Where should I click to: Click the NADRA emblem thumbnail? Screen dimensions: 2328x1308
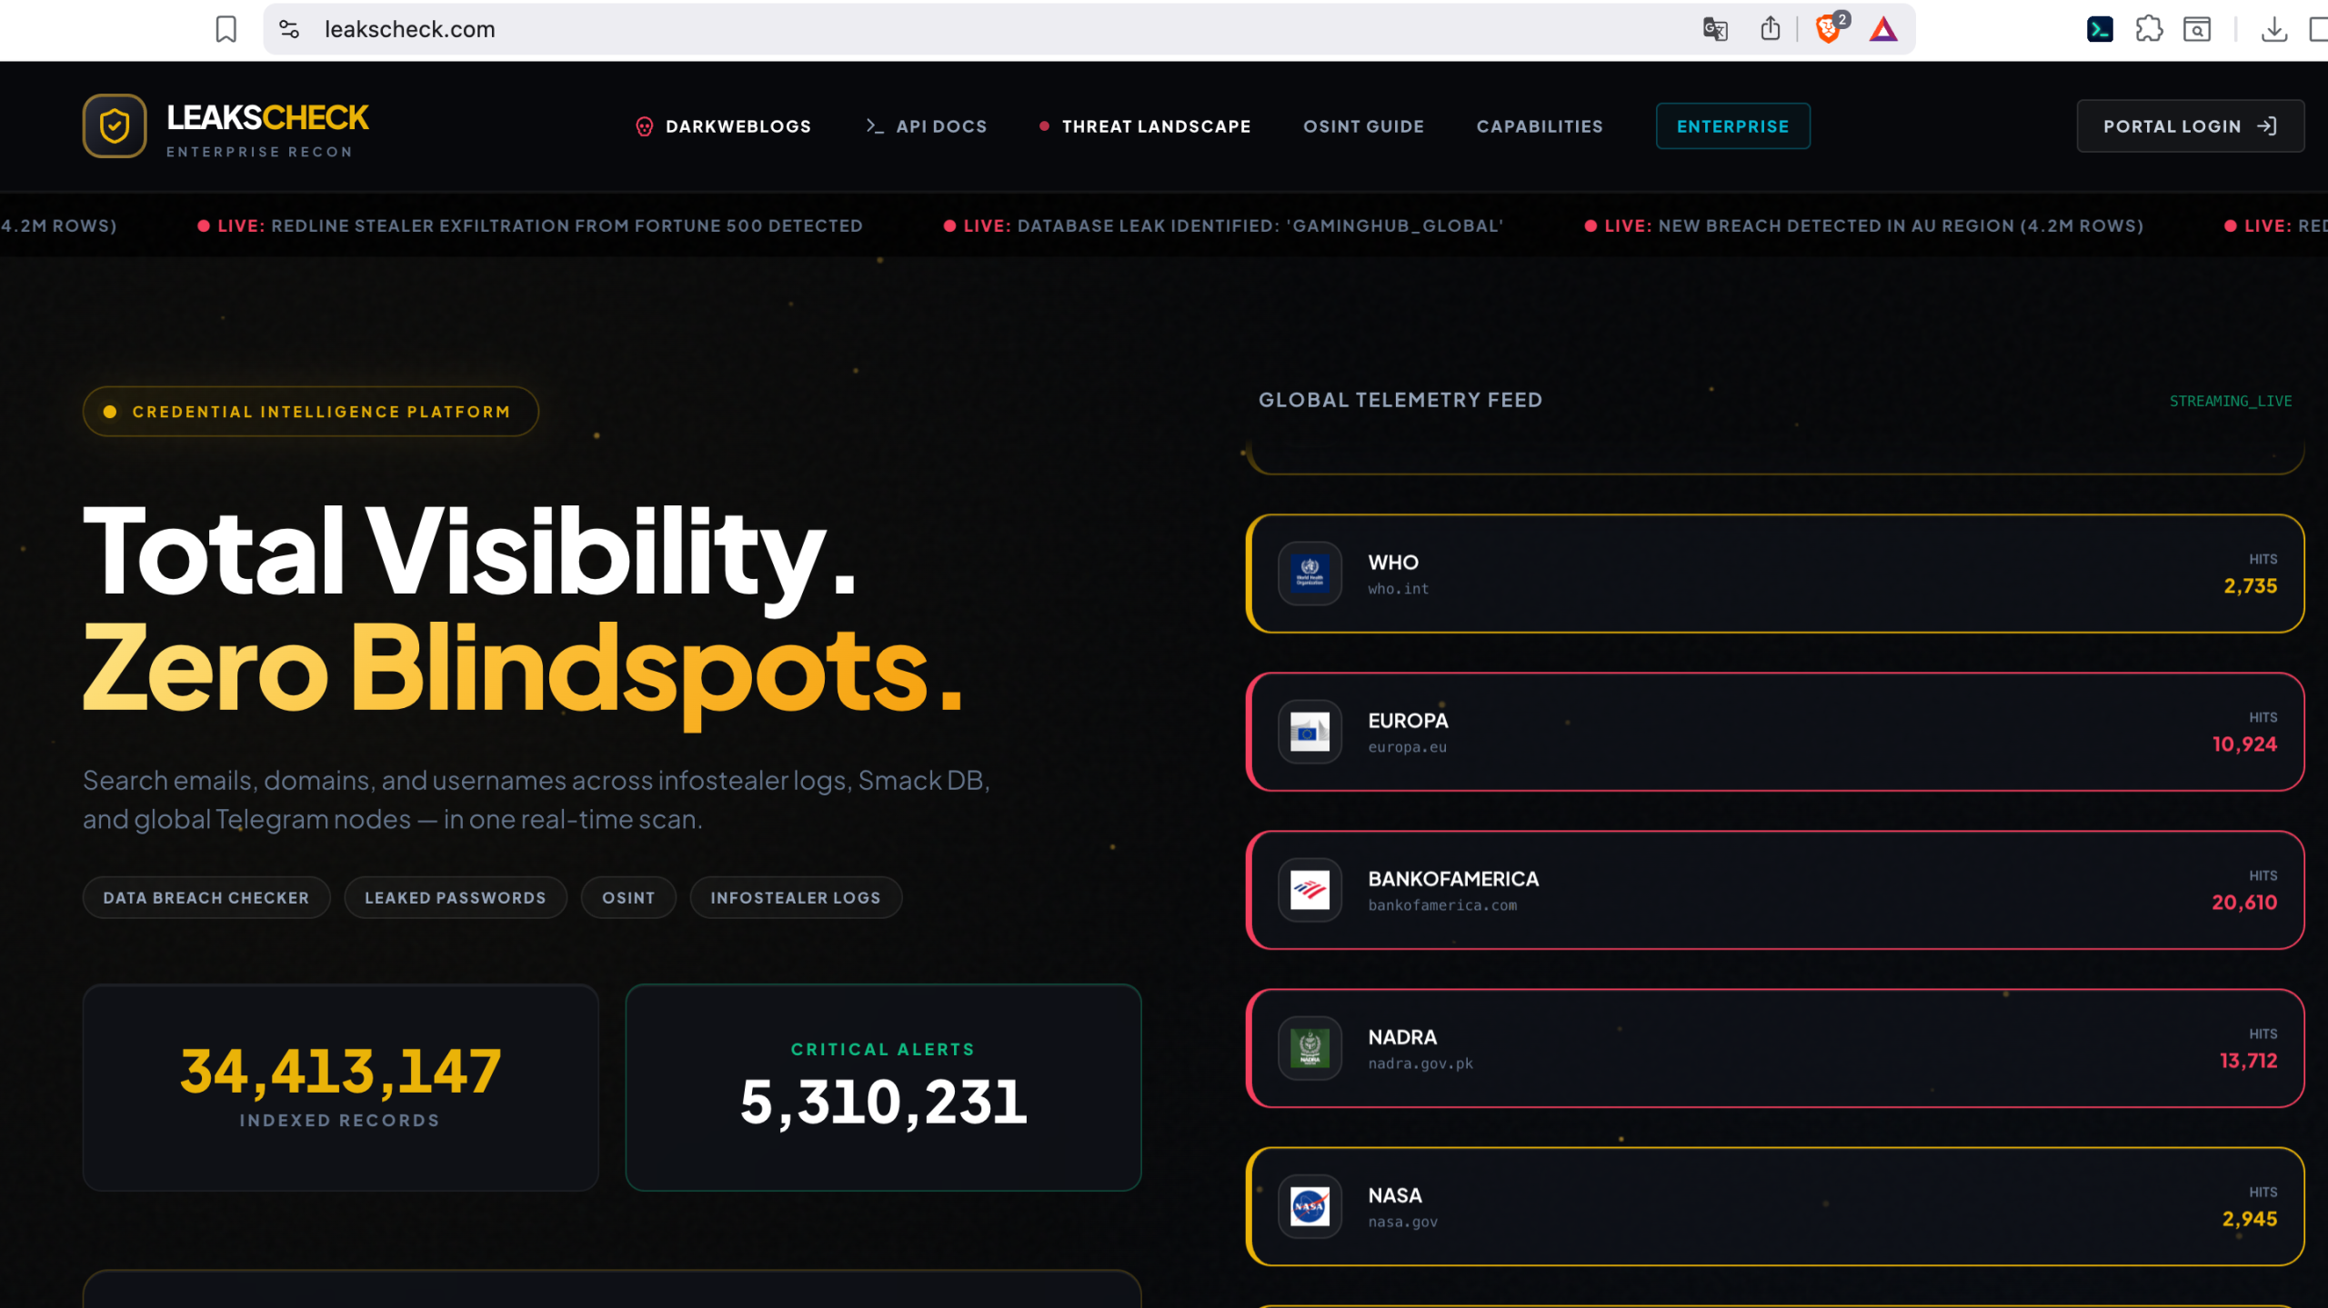pyautogui.click(x=1309, y=1048)
